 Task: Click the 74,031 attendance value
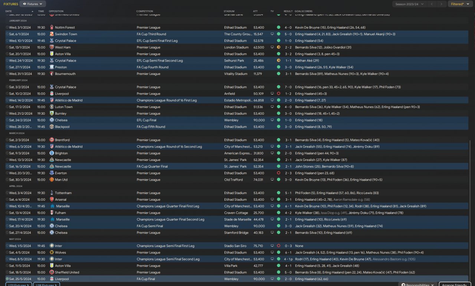(259, 180)
